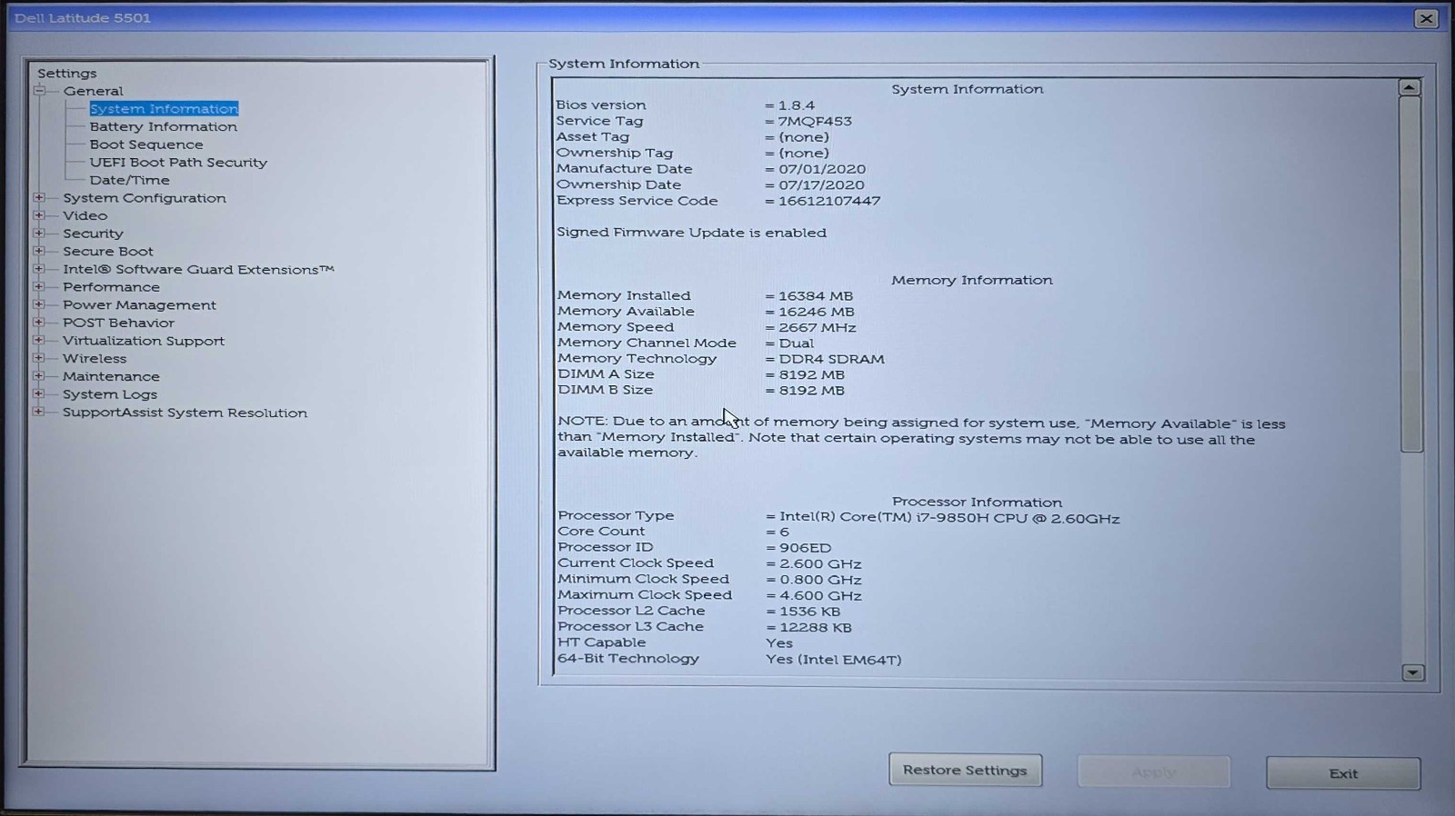Expand the Video node
Screen dimensions: 1455x816
(x=39, y=215)
